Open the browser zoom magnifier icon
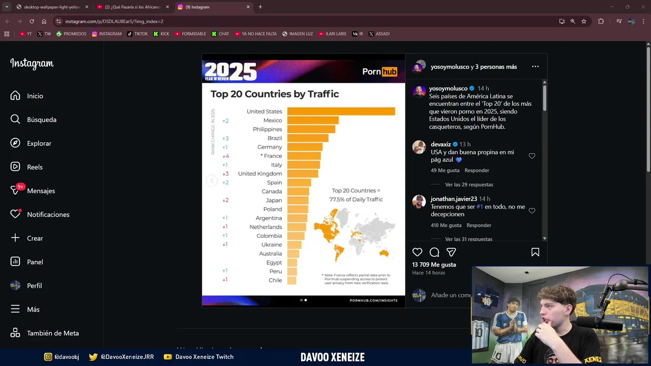 (x=573, y=21)
